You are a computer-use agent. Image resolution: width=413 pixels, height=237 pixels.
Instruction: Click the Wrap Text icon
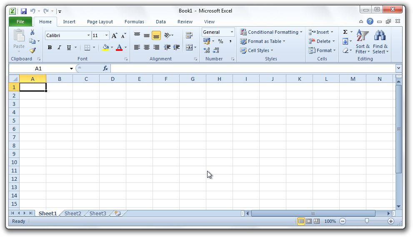(x=189, y=35)
